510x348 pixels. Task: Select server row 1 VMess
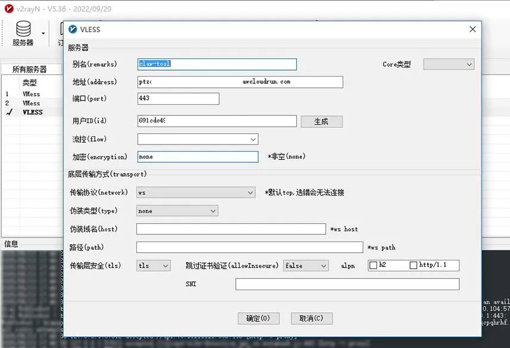click(33, 94)
